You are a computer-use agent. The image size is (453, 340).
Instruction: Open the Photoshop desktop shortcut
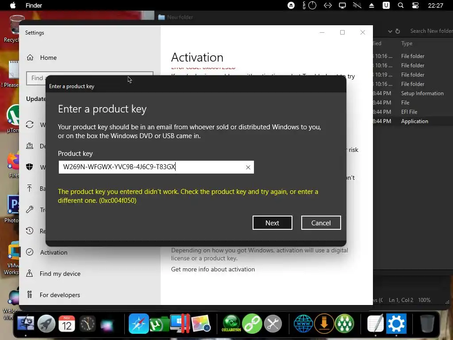[x=12, y=209]
